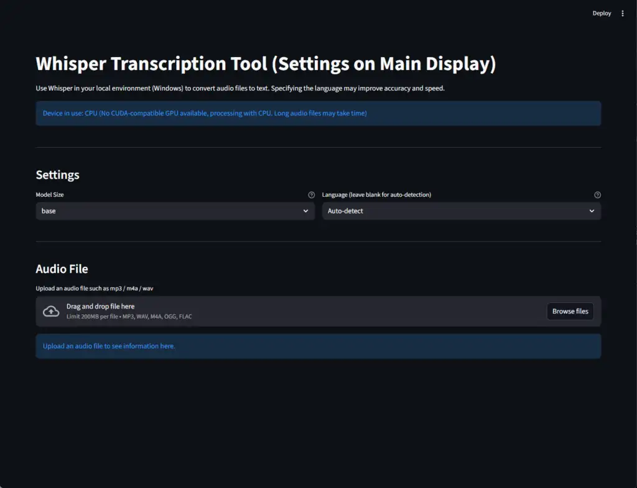Expand the Language selector showing Auto-detect

point(454,211)
